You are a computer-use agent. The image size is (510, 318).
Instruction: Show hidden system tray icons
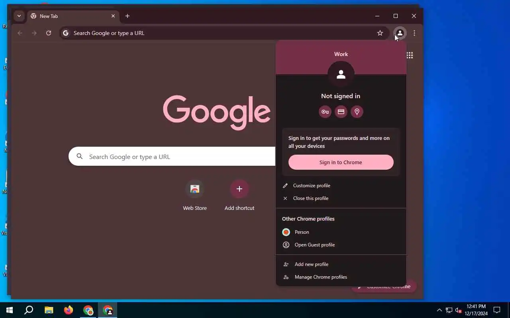439,310
